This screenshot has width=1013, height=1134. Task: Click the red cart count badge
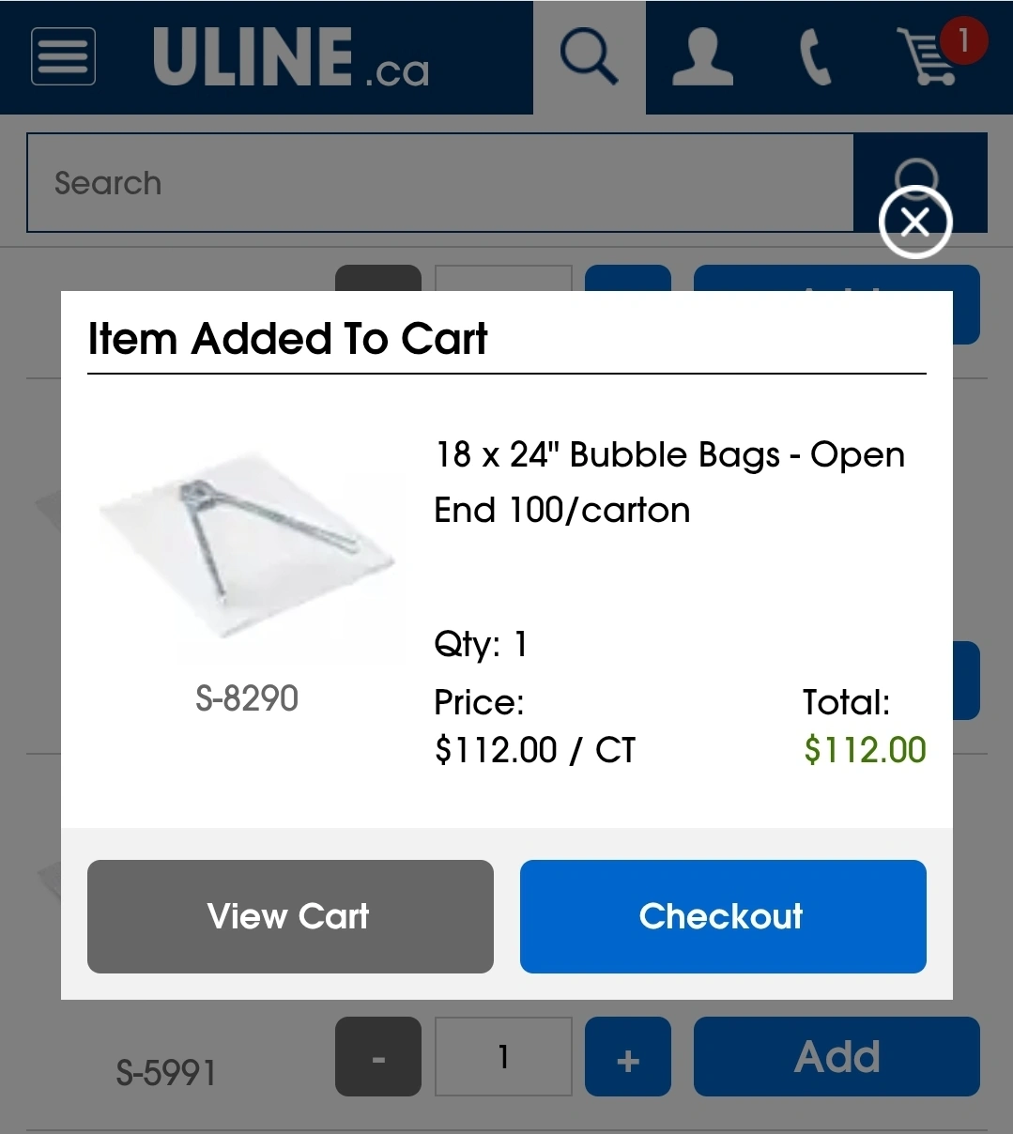(x=963, y=40)
